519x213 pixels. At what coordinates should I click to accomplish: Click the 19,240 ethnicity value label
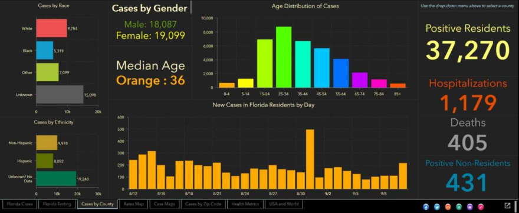83,179
